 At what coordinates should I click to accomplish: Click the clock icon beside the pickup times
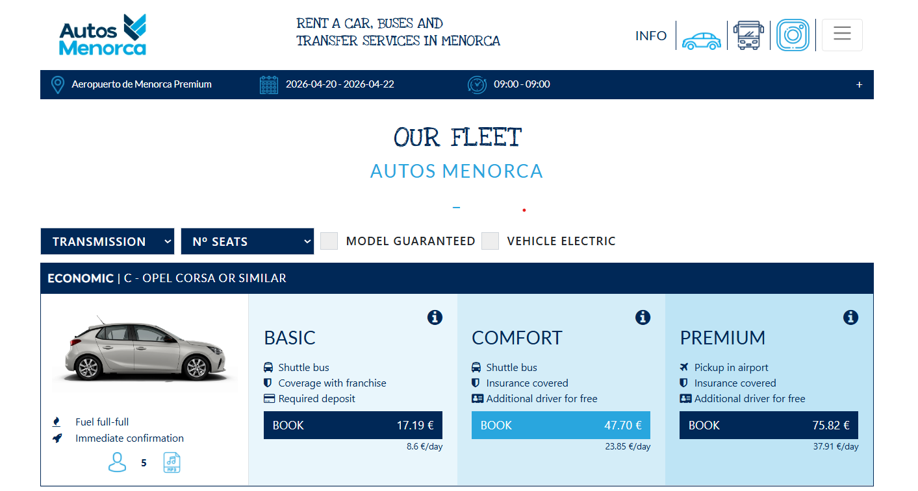pos(477,84)
